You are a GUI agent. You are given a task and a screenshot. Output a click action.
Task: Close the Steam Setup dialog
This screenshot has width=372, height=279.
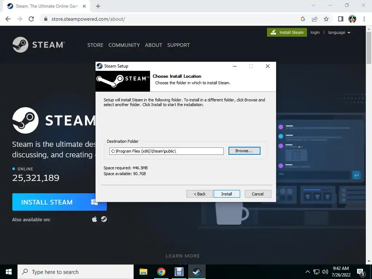click(268, 66)
